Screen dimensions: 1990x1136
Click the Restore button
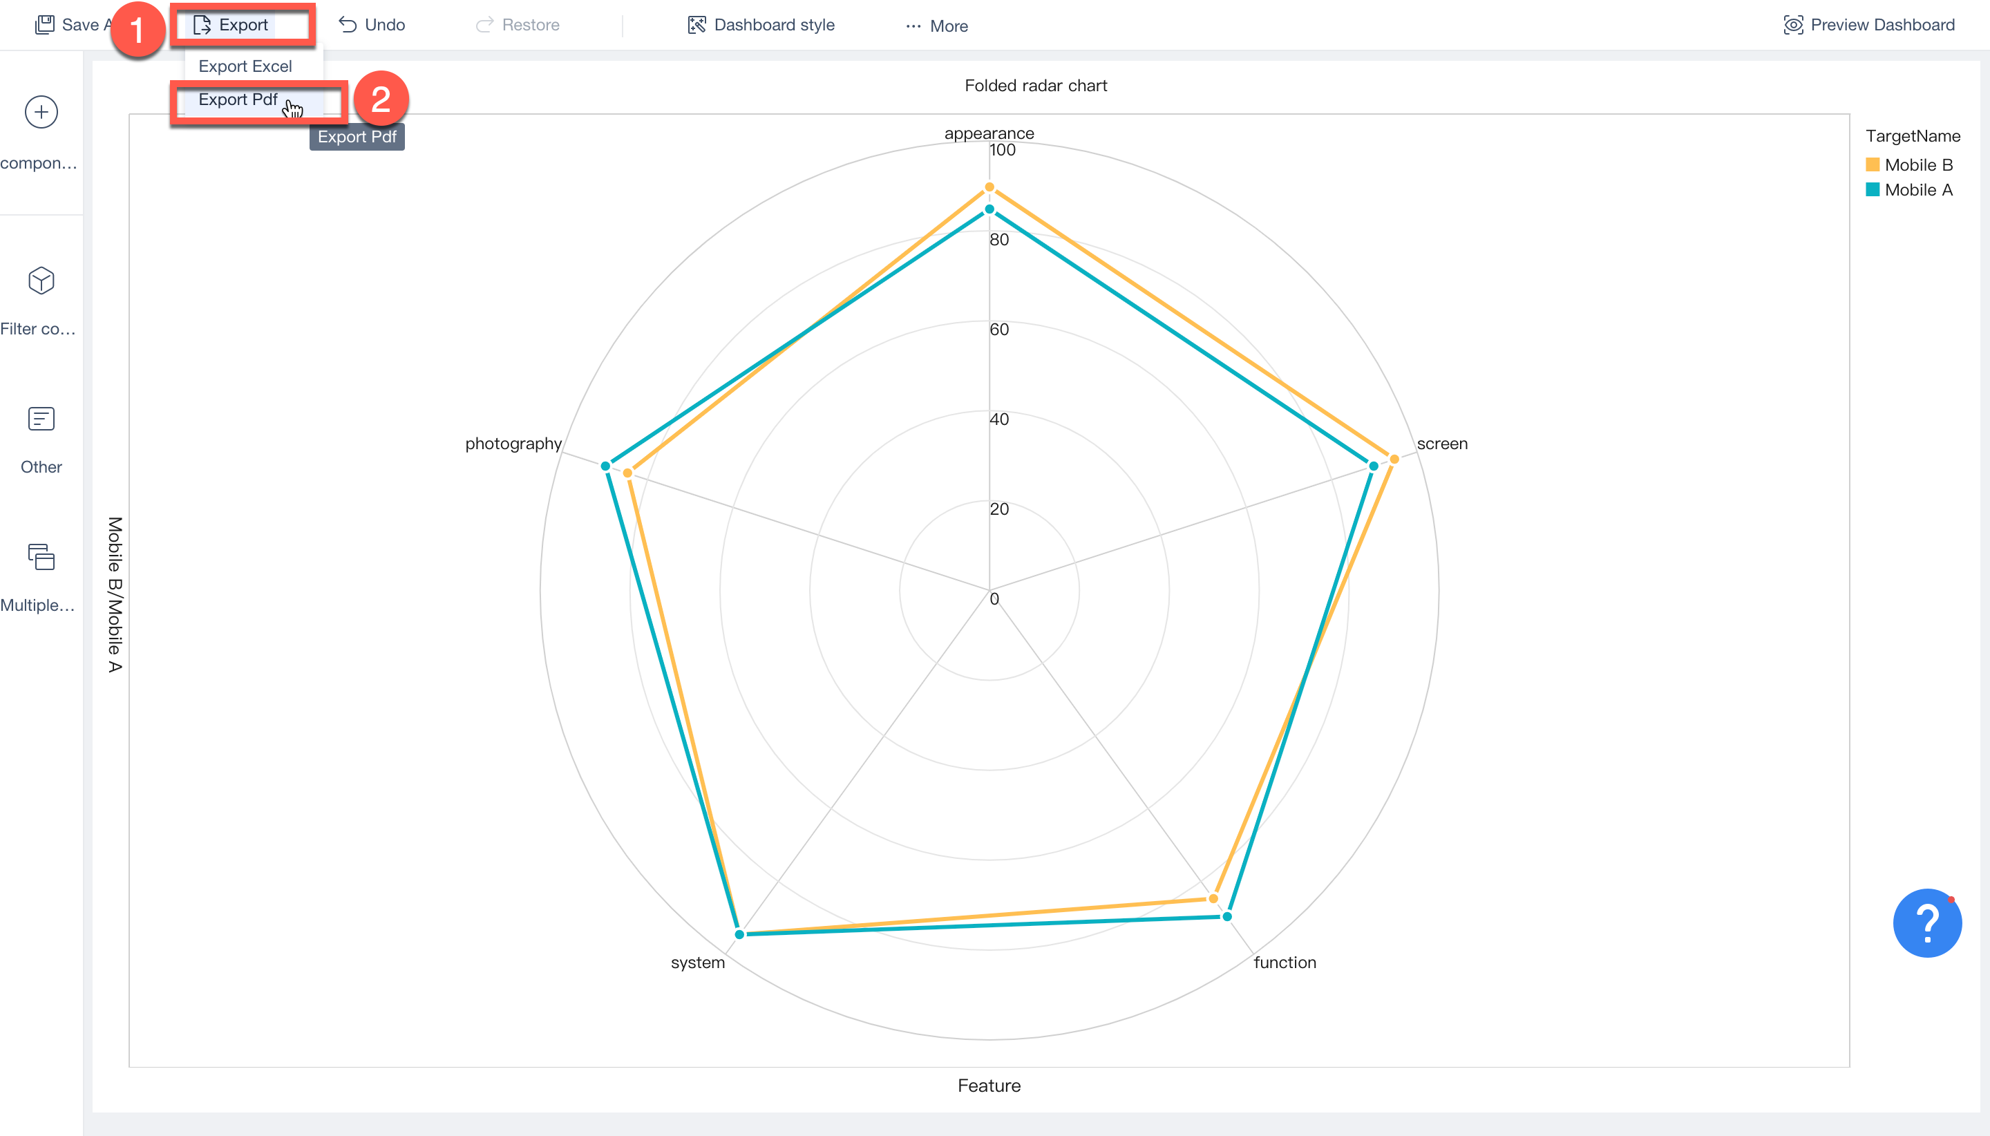tap(519, 24)
